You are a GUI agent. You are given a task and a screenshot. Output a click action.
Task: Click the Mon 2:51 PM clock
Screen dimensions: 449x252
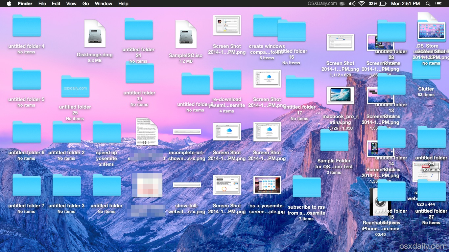(x=405, y=4)
